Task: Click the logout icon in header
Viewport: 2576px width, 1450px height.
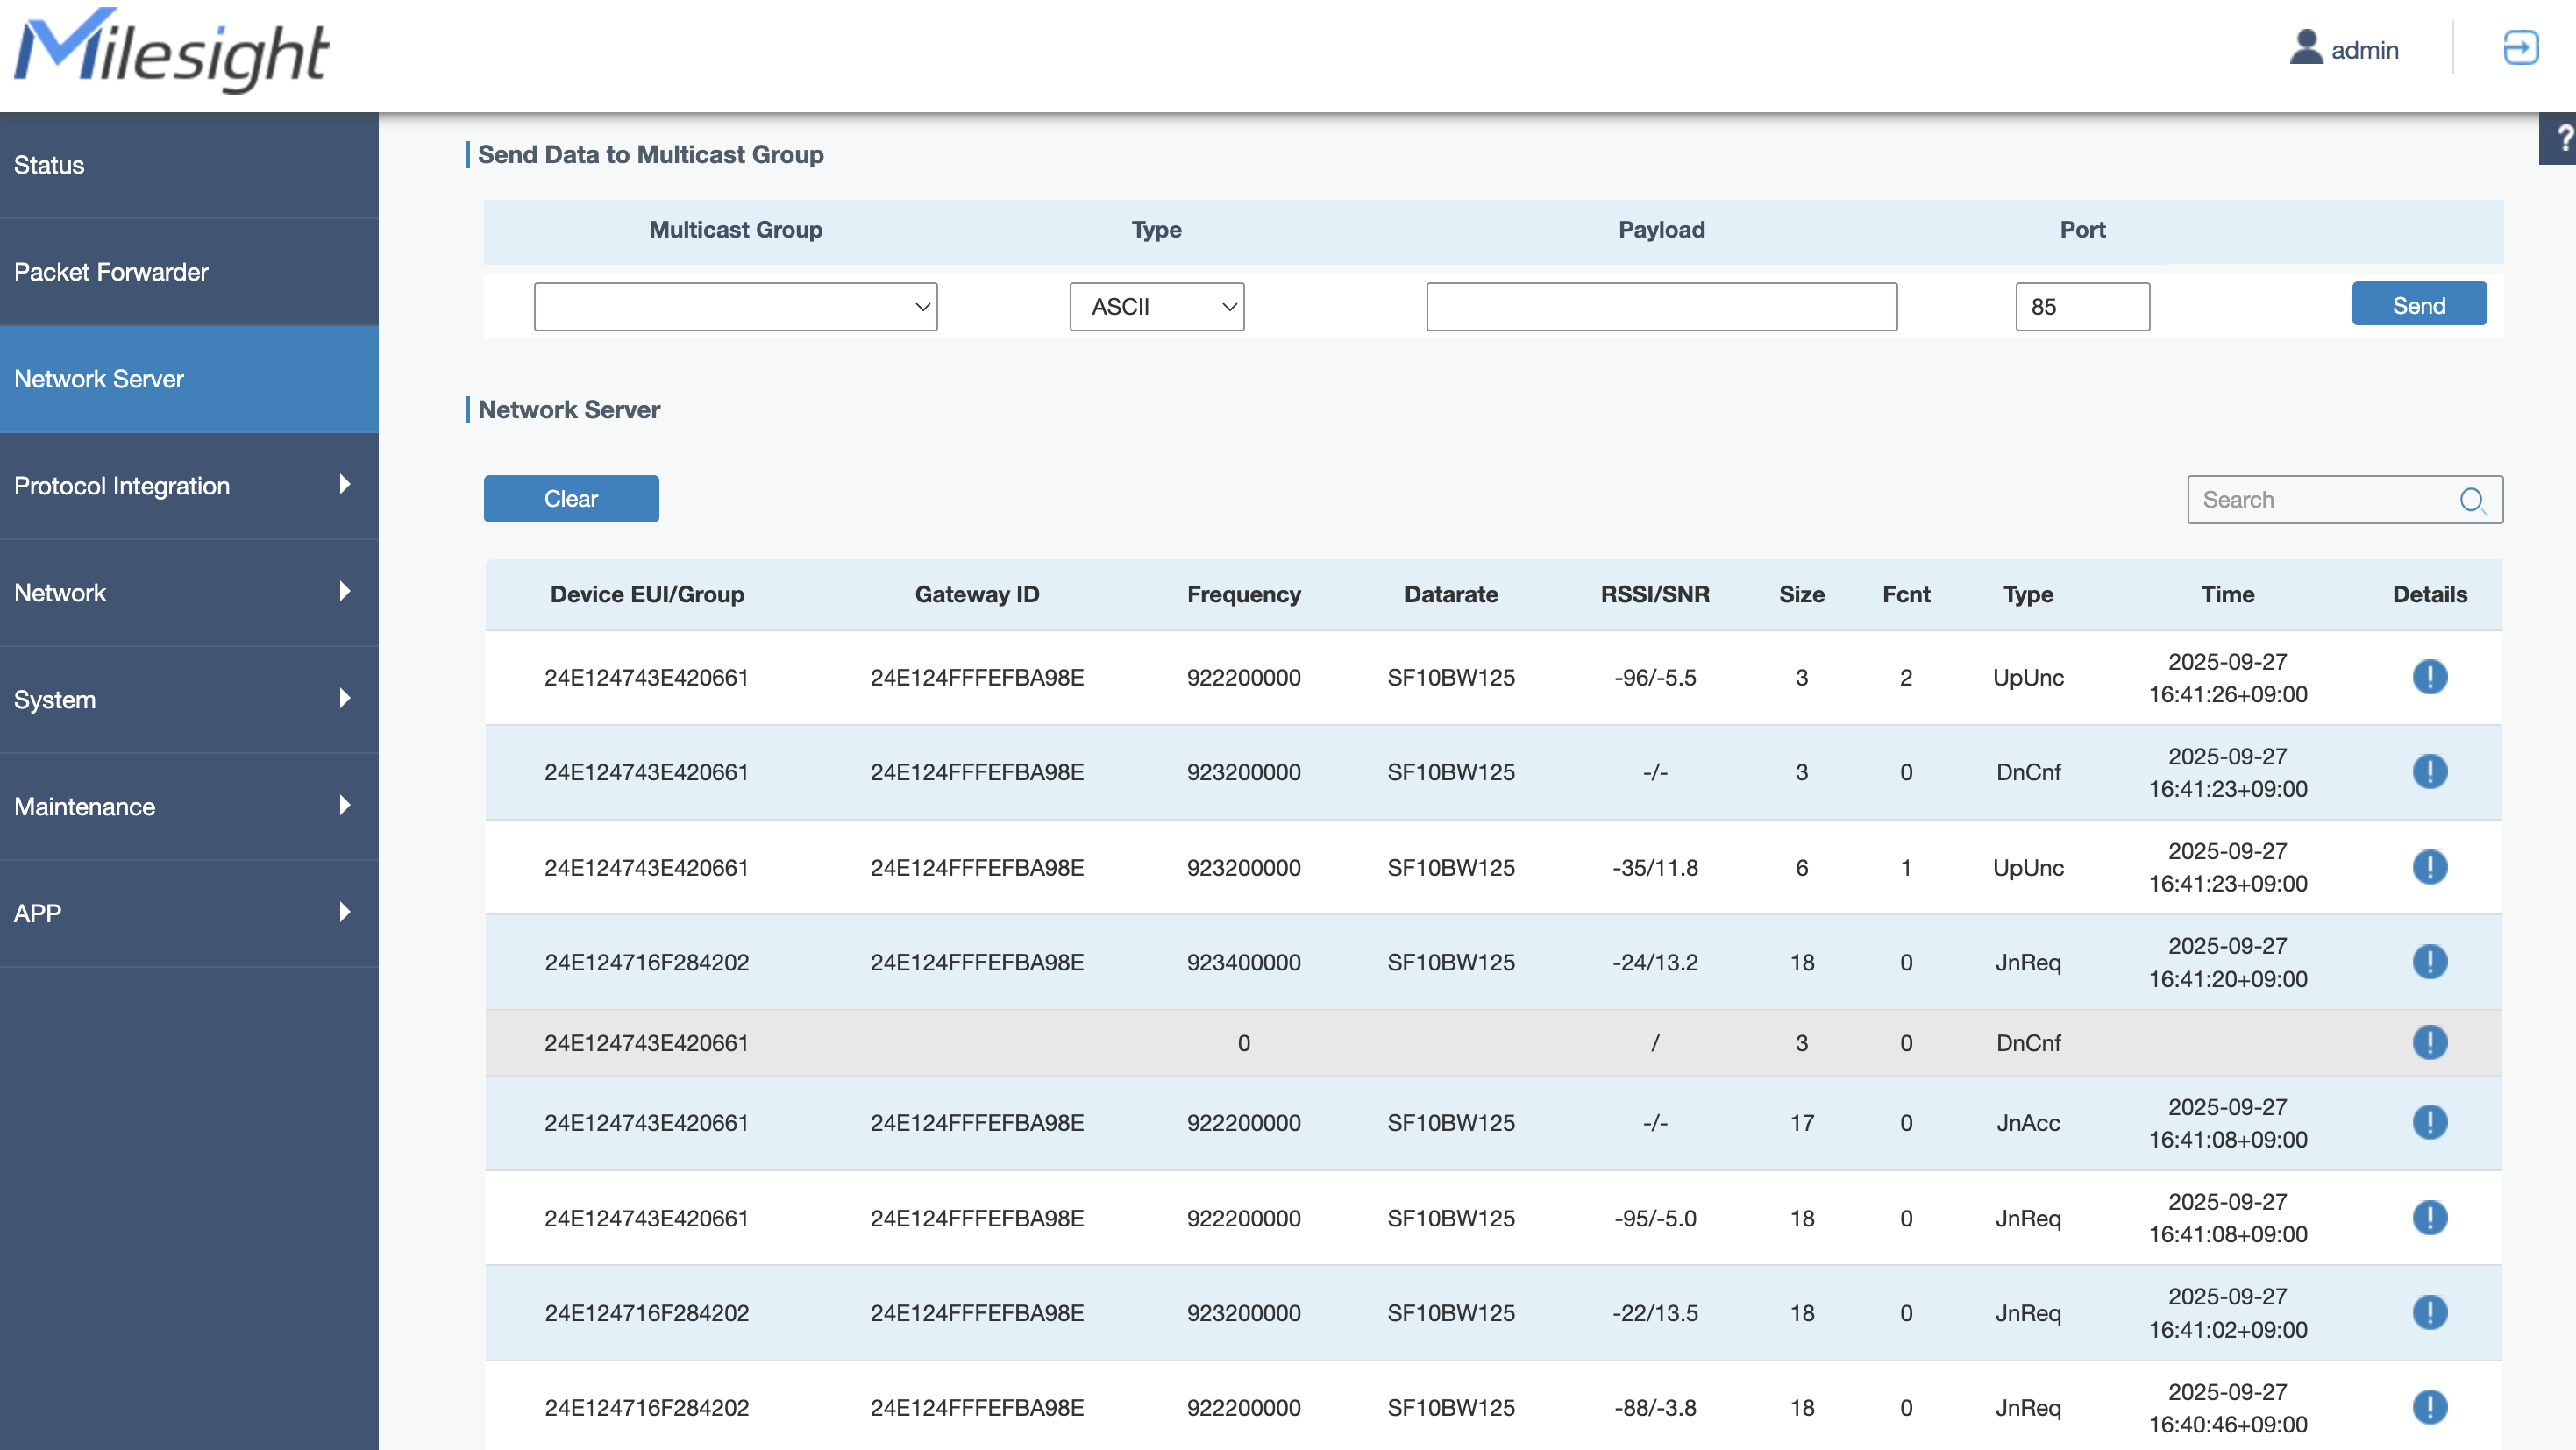Action: [x=2519, y=48]
